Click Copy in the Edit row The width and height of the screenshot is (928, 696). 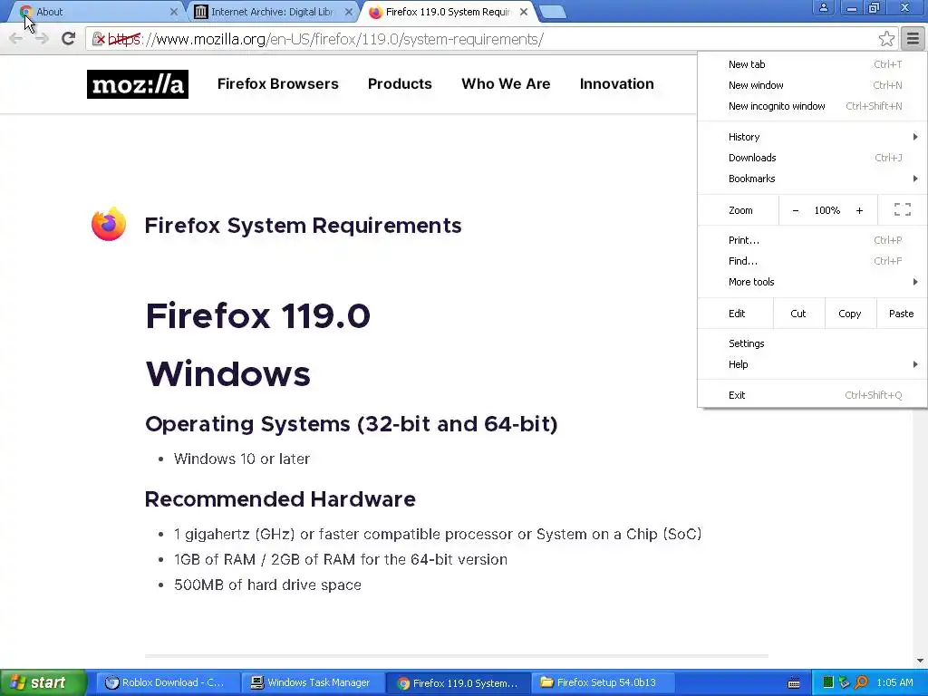pyautogui.click(x=850, y=314)
